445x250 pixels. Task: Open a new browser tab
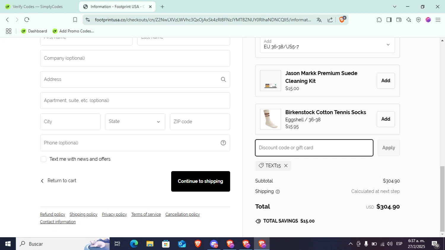tap(162, 7)
